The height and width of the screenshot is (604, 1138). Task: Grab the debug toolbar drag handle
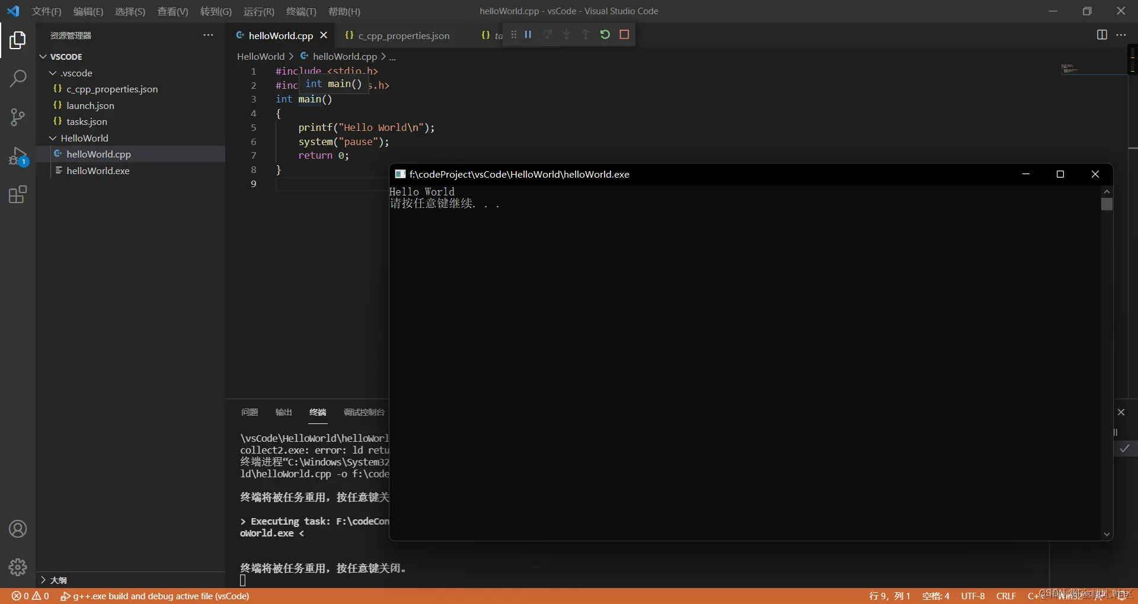click(513, 34)
